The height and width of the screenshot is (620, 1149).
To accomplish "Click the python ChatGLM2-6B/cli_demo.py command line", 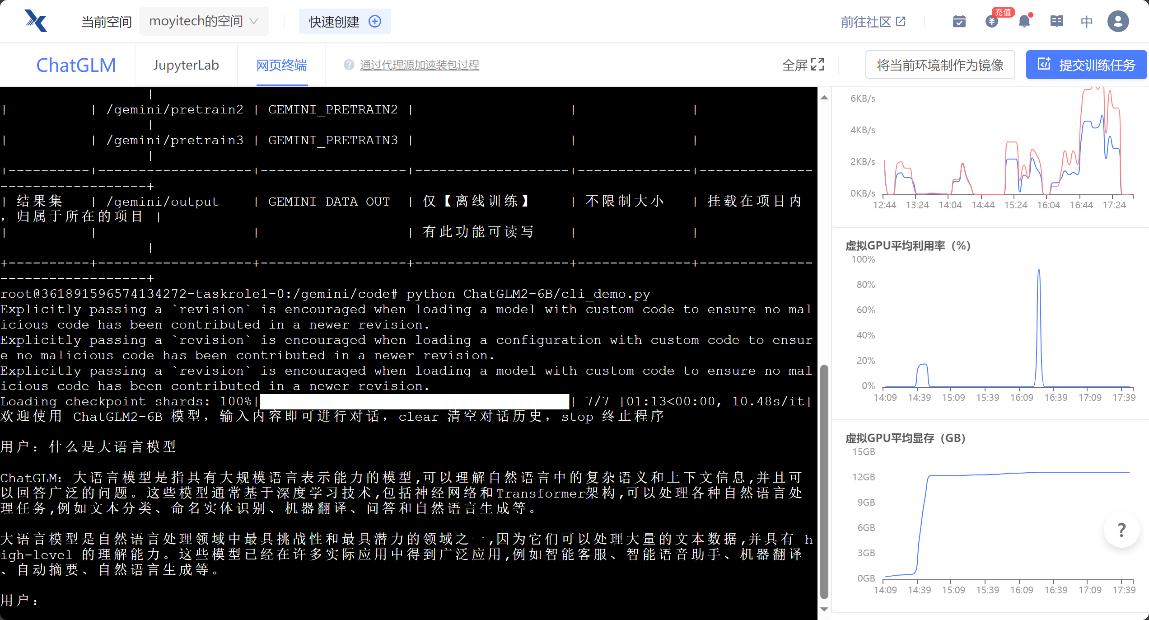I will 528,294.
